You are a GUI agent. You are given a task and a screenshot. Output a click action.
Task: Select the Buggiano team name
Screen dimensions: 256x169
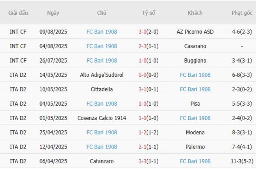click(x=195, y=61)
